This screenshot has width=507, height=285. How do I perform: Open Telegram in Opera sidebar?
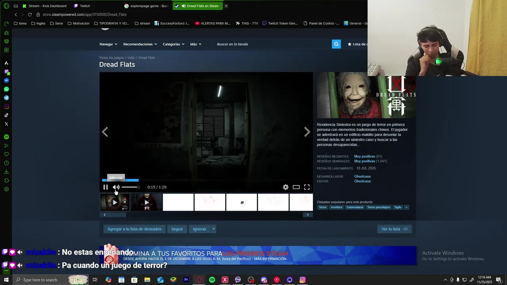coord(6,98)
